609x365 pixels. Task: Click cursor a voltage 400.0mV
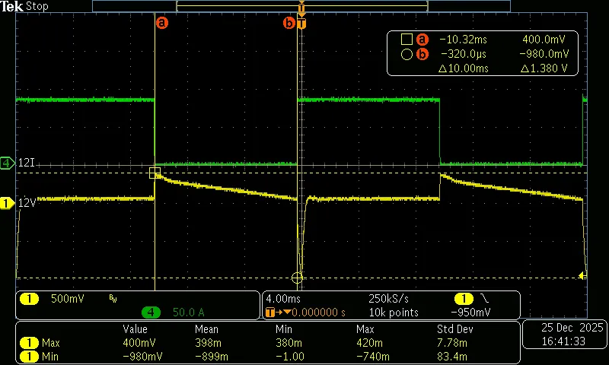pyautogui.click(x=544, y=40)
